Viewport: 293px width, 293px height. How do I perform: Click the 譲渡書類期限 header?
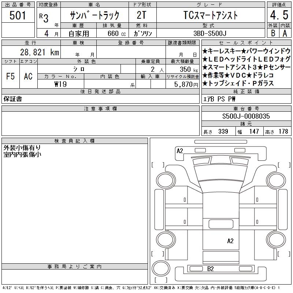coord(182,43)
